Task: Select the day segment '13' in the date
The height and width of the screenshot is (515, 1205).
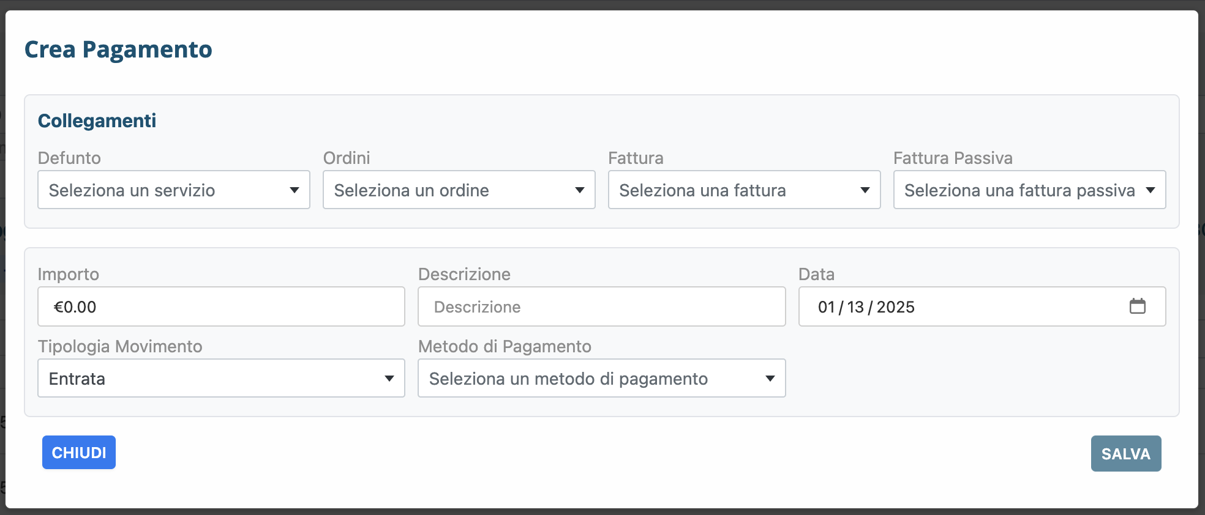Action: [x=855, y=307]
